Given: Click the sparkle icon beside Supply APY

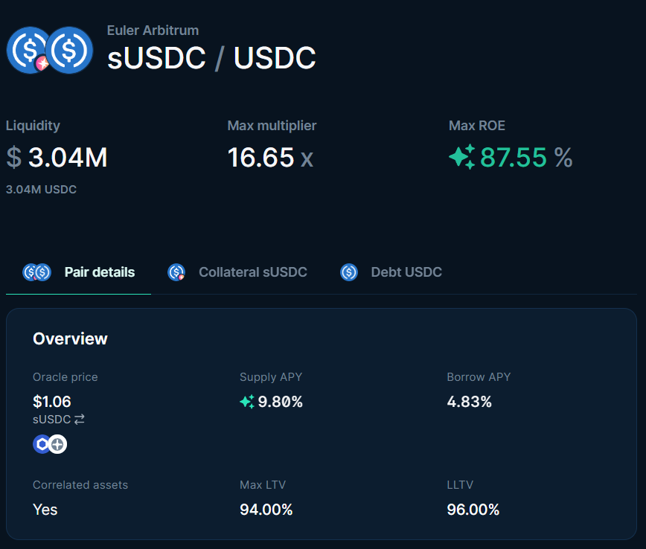Looking at the screenshot, I should click(247, 402).
